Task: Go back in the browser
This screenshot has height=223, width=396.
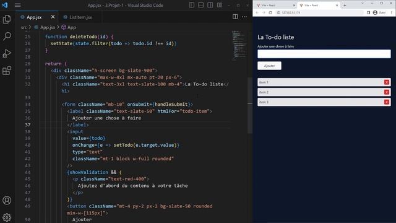Action: [x=257, y=12]
